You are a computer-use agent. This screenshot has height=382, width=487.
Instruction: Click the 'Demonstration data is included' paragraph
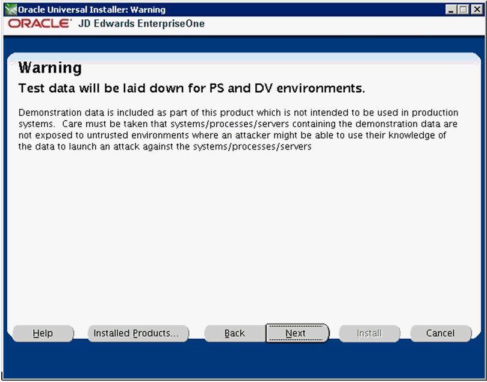(x=238, y=130)
